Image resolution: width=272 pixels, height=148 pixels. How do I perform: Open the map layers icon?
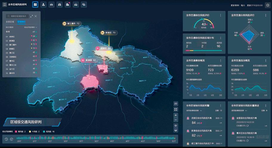pyautogui.click(x=176, y=130)
